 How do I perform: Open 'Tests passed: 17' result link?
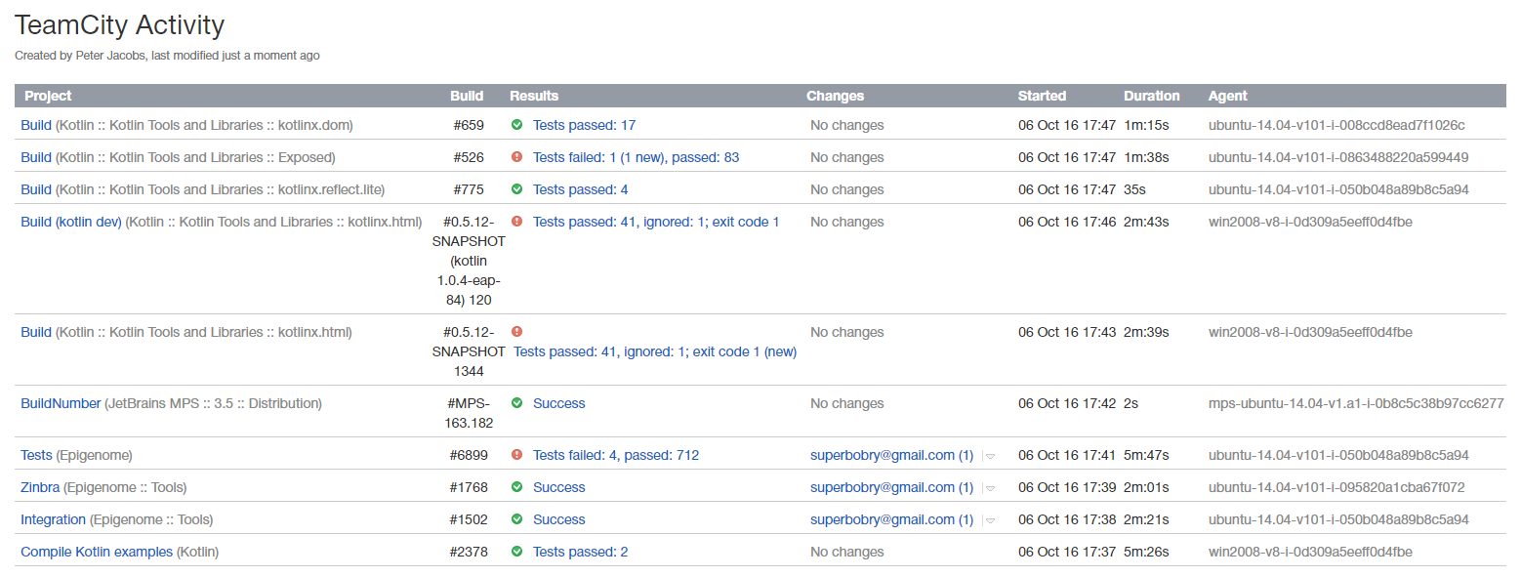pyautogui.click(x=584, y=125)
